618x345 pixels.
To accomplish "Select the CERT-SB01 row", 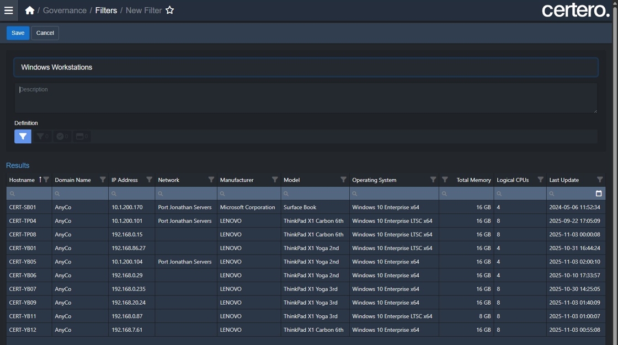I will coord(221,207).
